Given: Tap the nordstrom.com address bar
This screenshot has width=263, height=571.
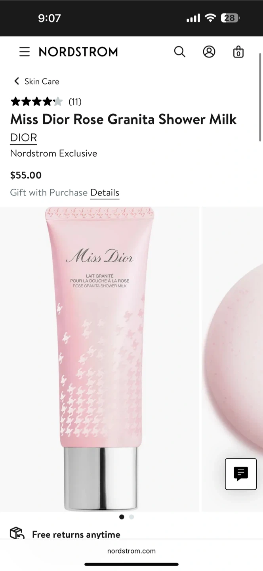Looking at the screenshot, I should [131, 551].
